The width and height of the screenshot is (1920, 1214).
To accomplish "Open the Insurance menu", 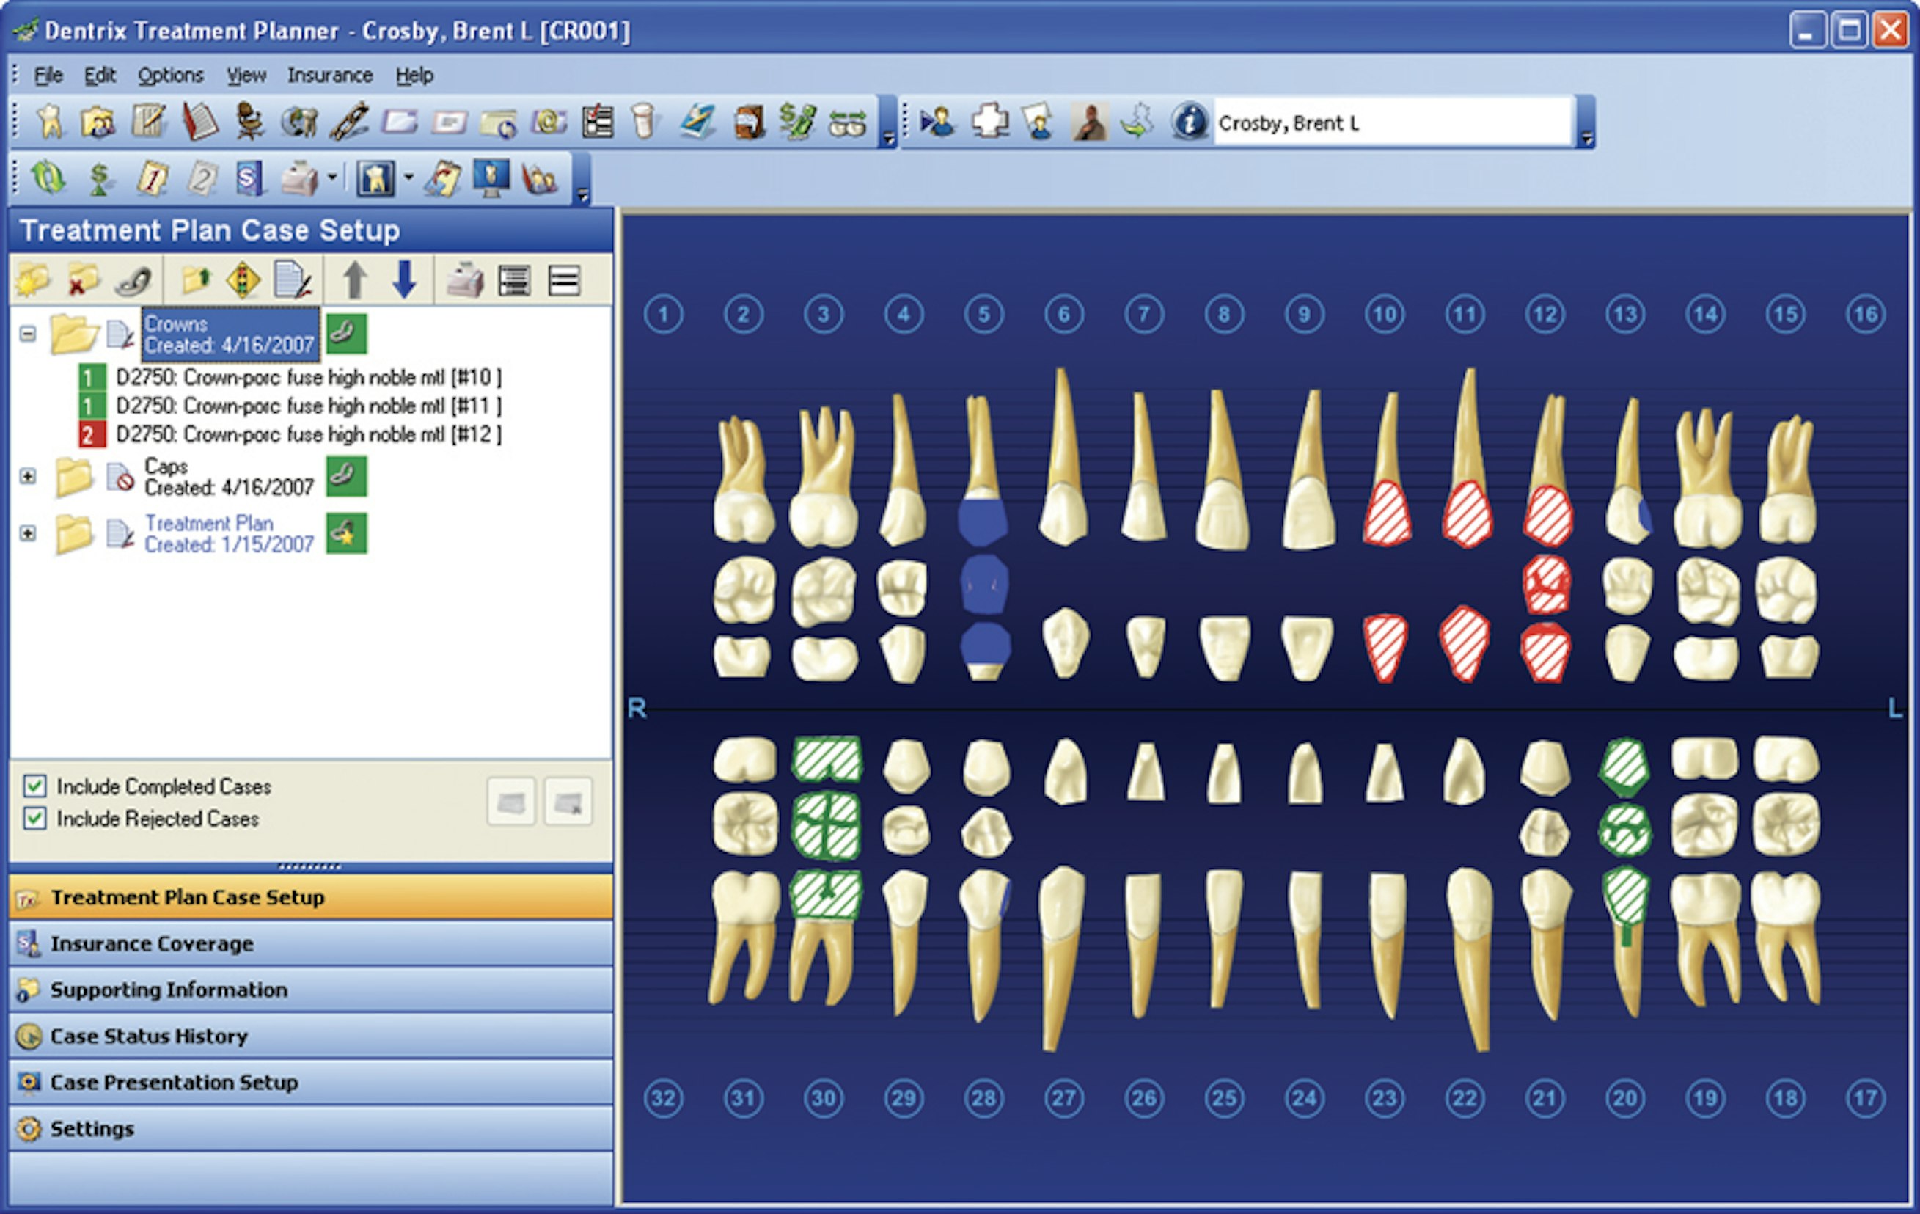I will 329,75.
